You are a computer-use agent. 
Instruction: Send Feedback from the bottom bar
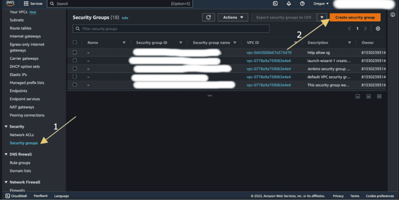point(41,196)
